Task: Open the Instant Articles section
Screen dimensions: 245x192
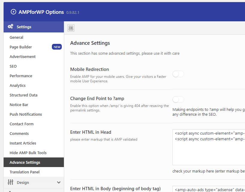Action: point(23,143)
